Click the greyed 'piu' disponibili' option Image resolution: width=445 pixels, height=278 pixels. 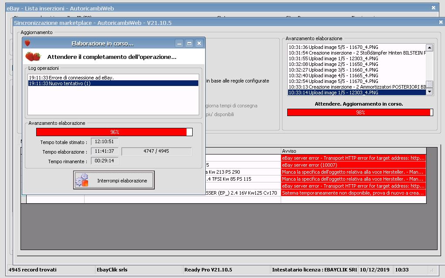click(x=220, y=114)
